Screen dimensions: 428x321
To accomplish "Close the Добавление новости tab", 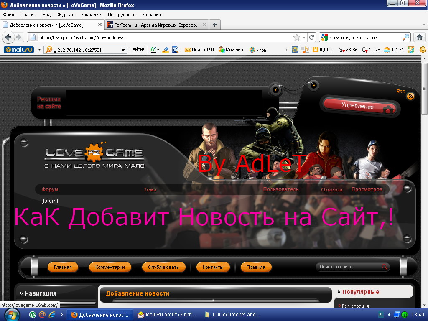I will (x=99, y=25).
